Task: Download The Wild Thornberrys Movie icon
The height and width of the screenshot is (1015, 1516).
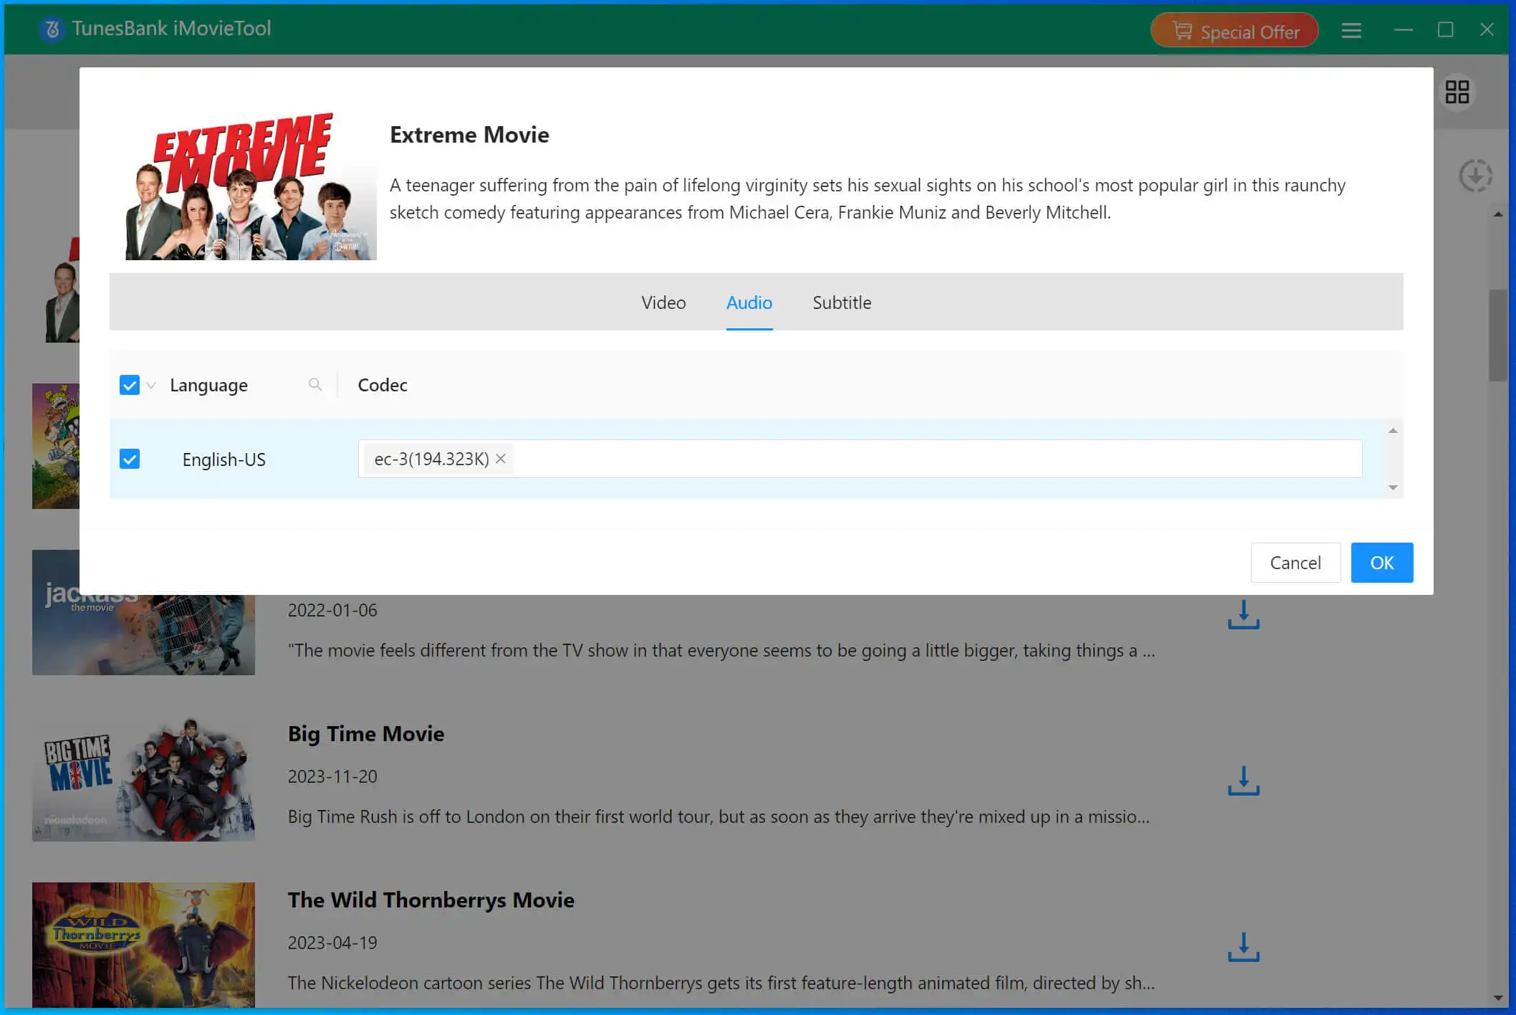Action: pyautogui.click(x=1243, y=947)
